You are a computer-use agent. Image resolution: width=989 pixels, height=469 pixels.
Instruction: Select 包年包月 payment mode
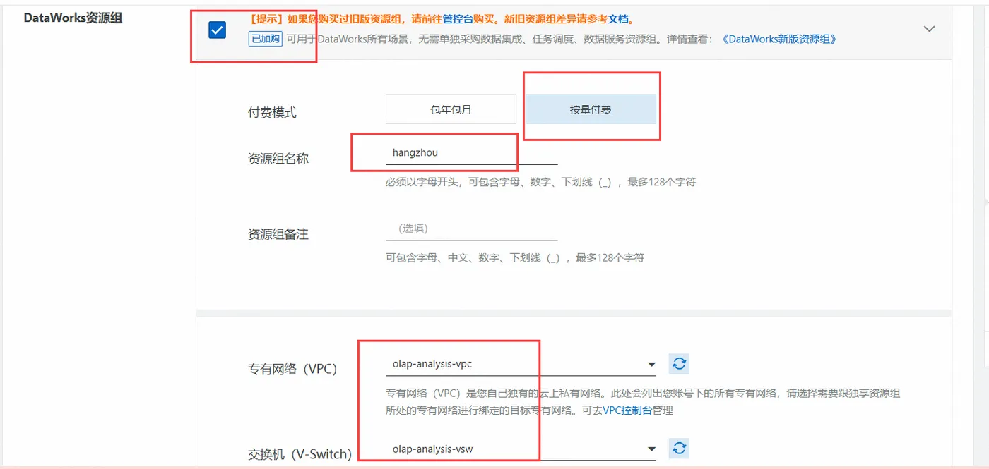point(451,109)
